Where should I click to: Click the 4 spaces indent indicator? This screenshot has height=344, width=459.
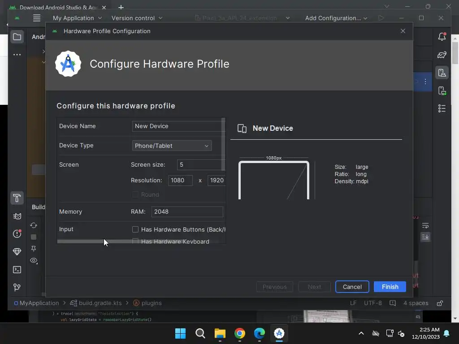tap(416, 303)
